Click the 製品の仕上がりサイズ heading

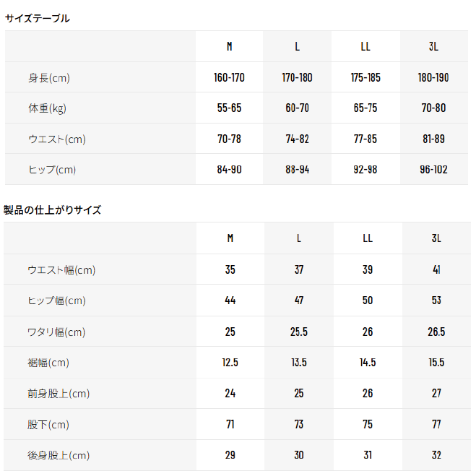(53, 210)
